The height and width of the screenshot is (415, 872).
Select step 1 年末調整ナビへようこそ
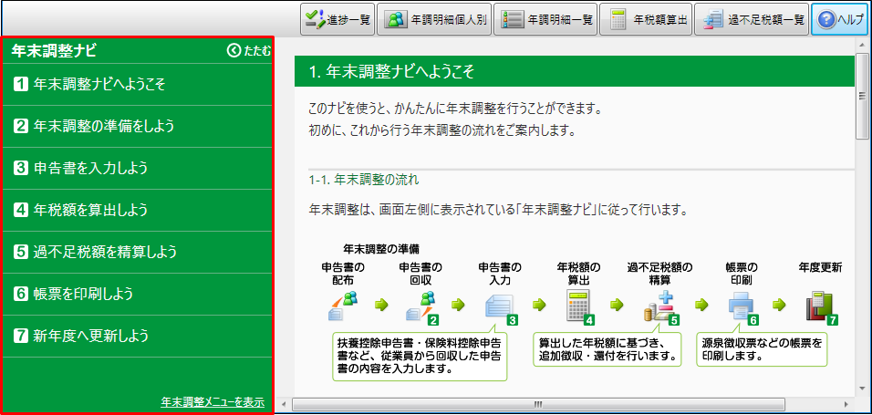89,85
